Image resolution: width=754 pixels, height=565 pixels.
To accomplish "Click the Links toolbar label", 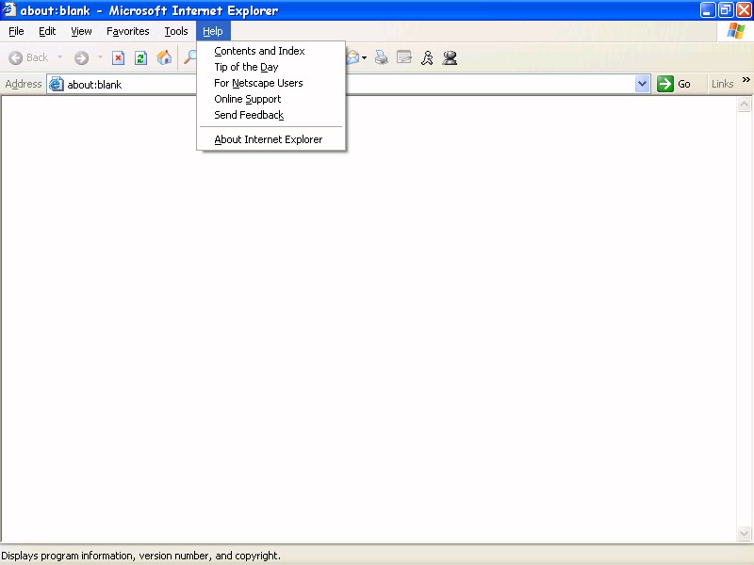I will point(722,84).
